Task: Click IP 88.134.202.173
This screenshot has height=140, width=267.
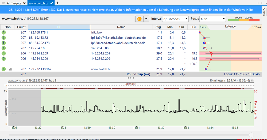Action: (39, 43)
